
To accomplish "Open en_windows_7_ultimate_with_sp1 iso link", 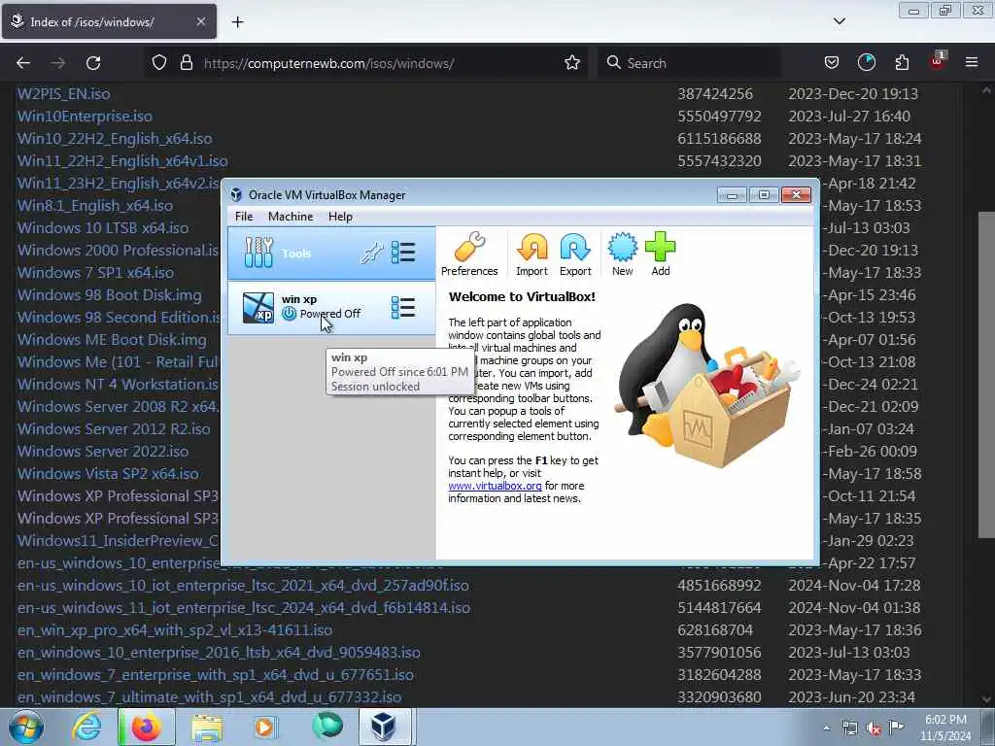I will pos(210,697).
